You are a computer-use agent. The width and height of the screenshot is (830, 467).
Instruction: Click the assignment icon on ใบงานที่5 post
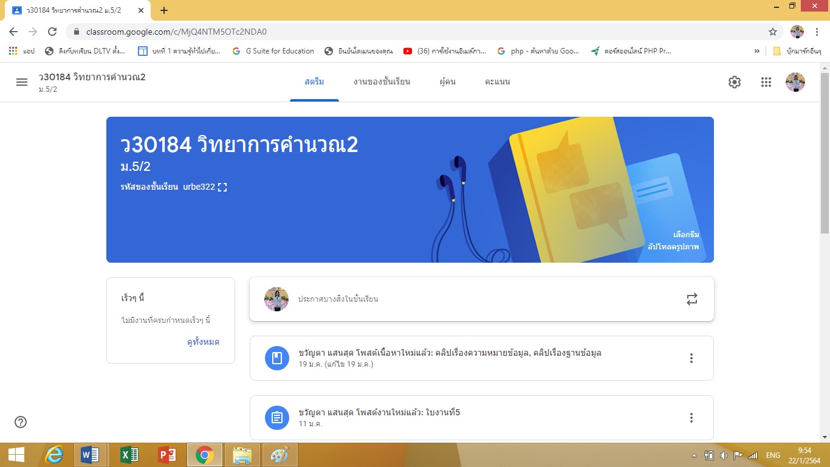coord(277,418)
